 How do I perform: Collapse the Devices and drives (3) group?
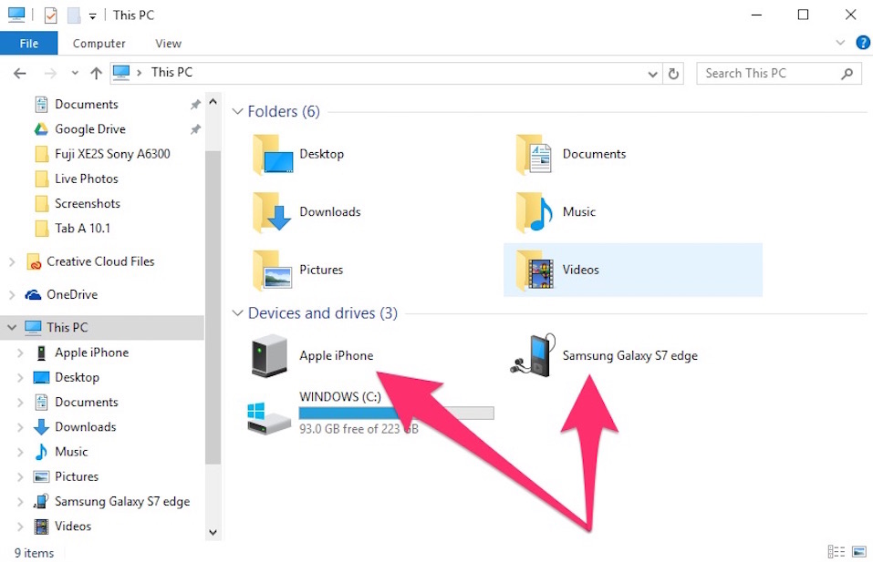(238, 313)
